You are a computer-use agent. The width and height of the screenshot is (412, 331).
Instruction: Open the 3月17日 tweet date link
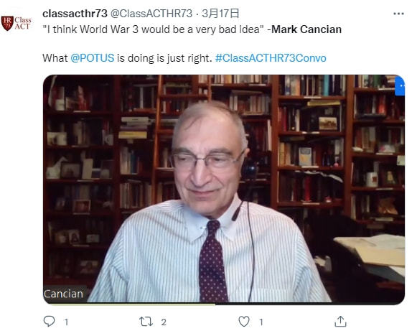click(x=220, y=14)
